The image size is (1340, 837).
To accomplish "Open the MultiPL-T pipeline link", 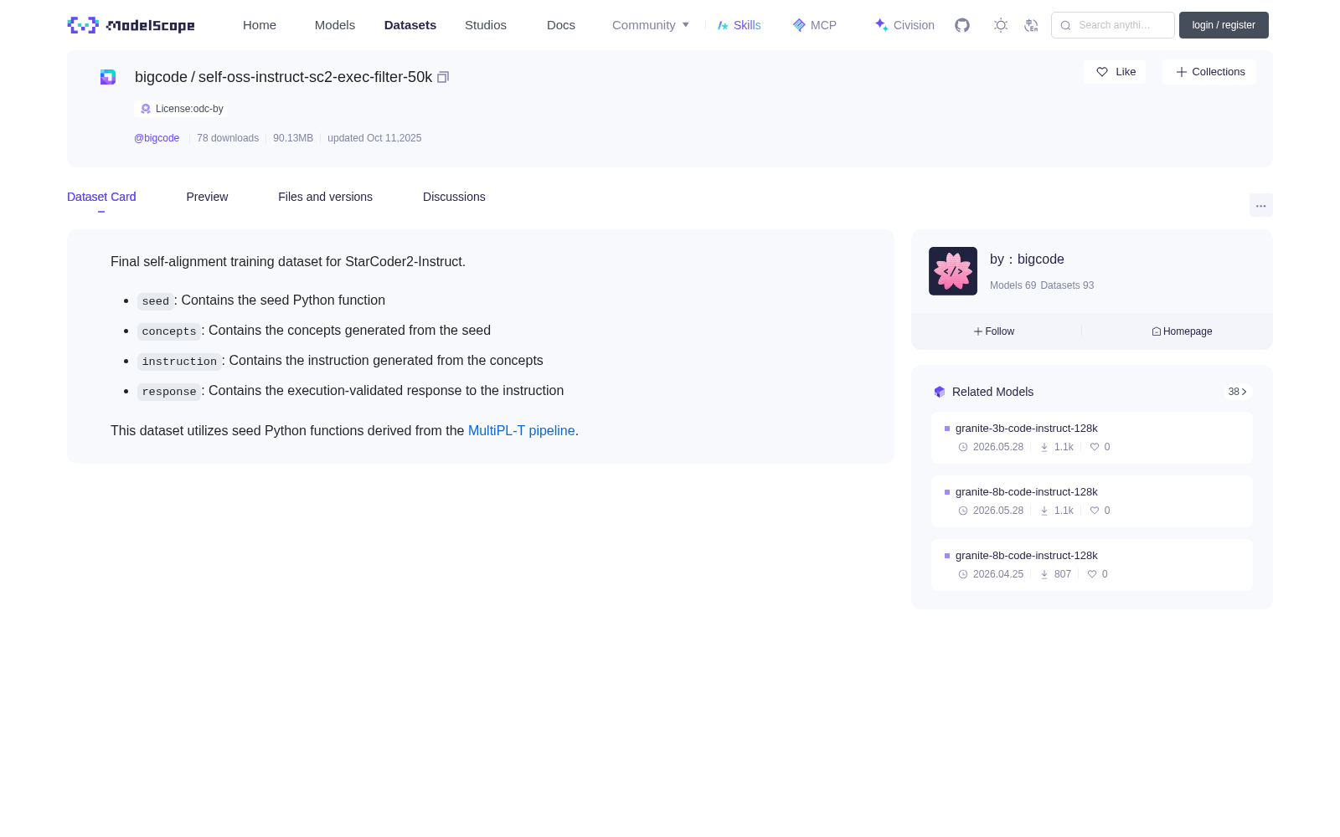I will point(521,430).
